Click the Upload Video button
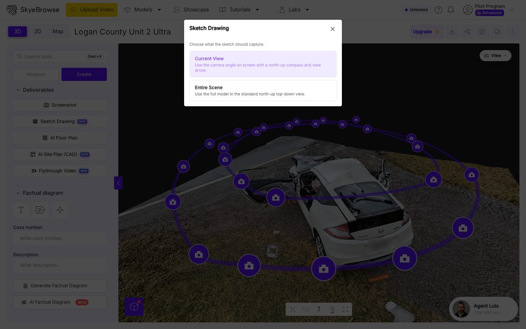The width and height of the screenshot is (526, 329). point(92,10)
